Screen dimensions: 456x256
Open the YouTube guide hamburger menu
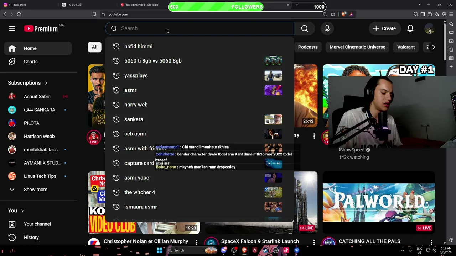click(12, 28)
